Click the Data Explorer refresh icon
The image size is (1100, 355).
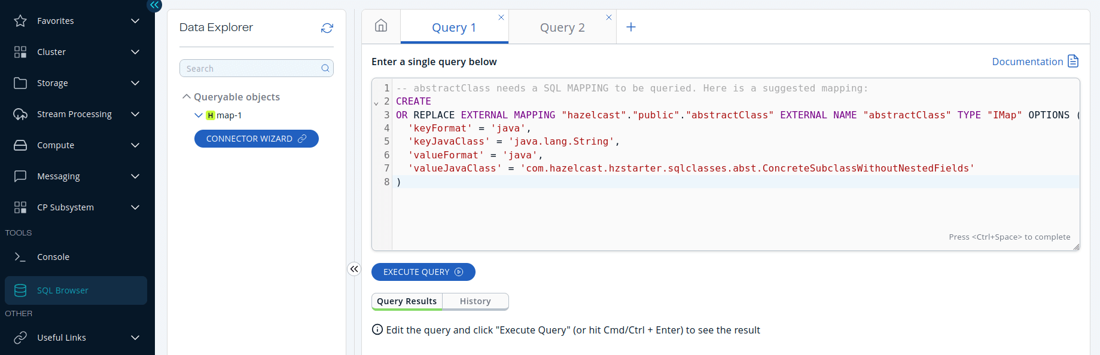(x=327, y=28)
